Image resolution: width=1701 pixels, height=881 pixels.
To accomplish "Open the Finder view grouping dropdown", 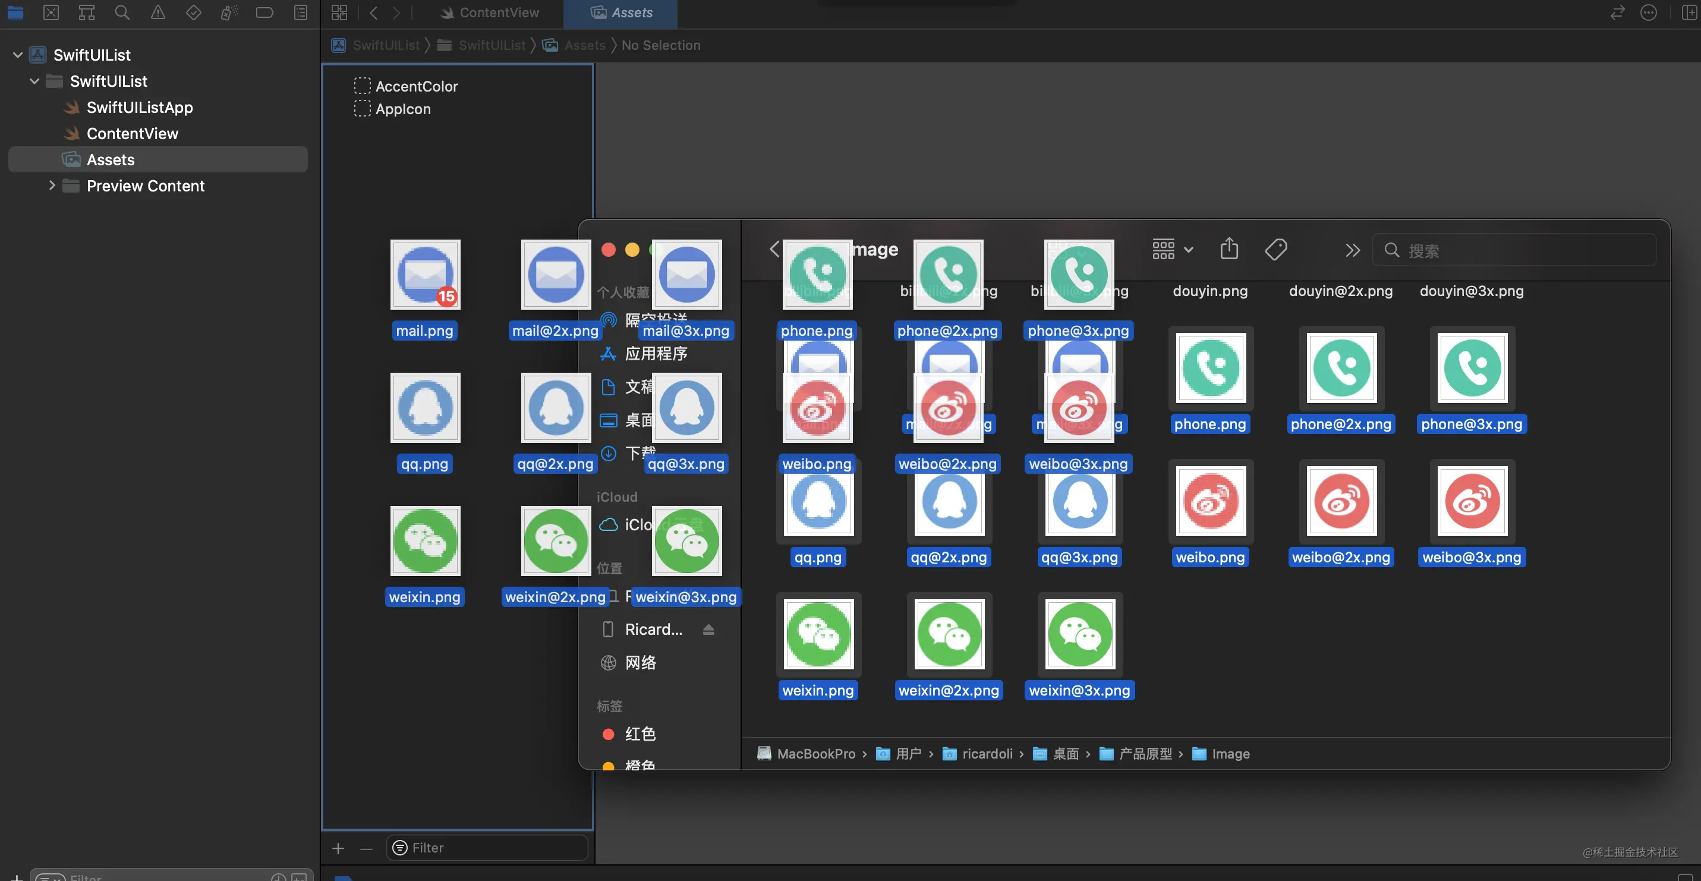I will 1173,250.
